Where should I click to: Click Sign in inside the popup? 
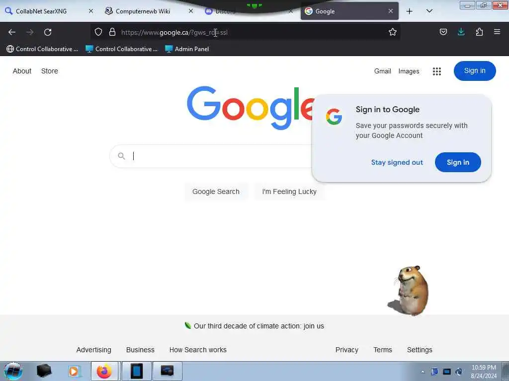pos(458,162)
